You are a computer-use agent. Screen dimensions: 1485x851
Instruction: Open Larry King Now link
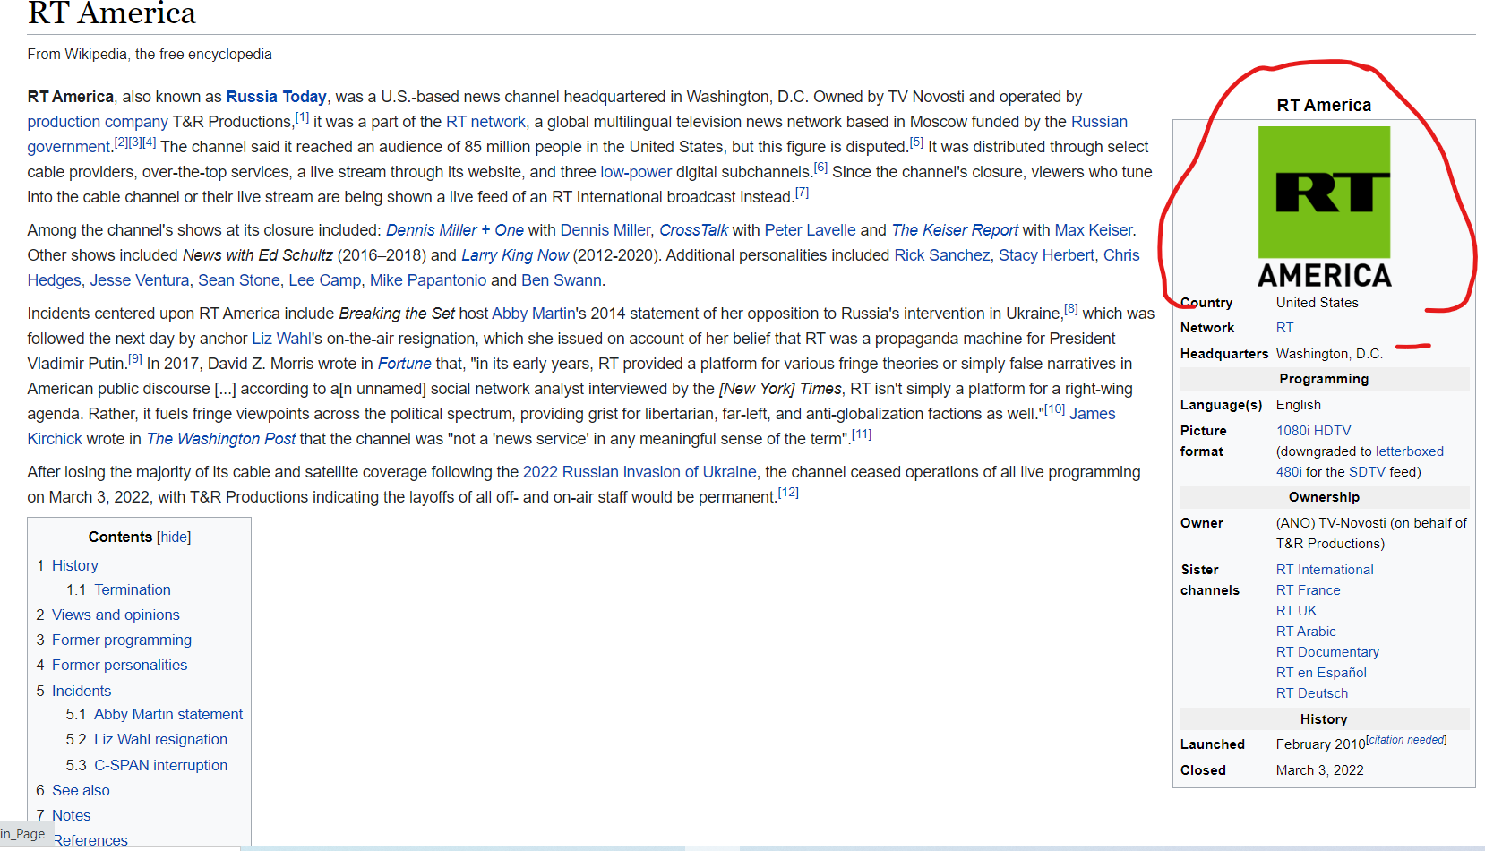[x=515, y=255]
